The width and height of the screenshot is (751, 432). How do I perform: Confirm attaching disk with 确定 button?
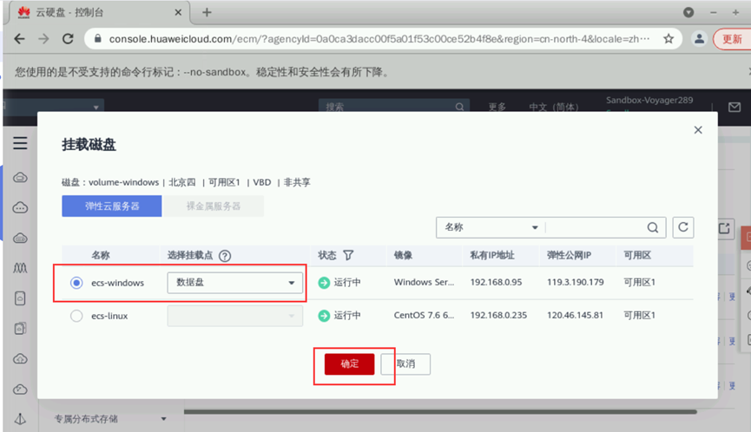[x=349, y=364]
